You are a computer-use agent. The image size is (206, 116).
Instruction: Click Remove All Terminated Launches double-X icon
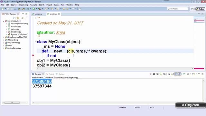(157, 74)
